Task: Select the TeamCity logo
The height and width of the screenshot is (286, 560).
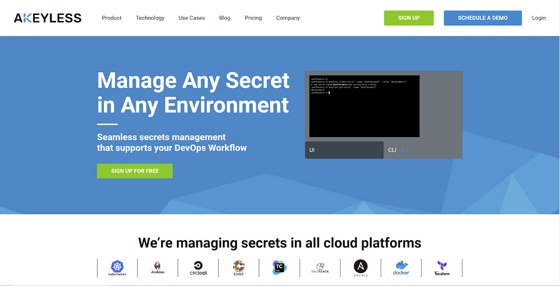Action: click(x=280, y=267)
